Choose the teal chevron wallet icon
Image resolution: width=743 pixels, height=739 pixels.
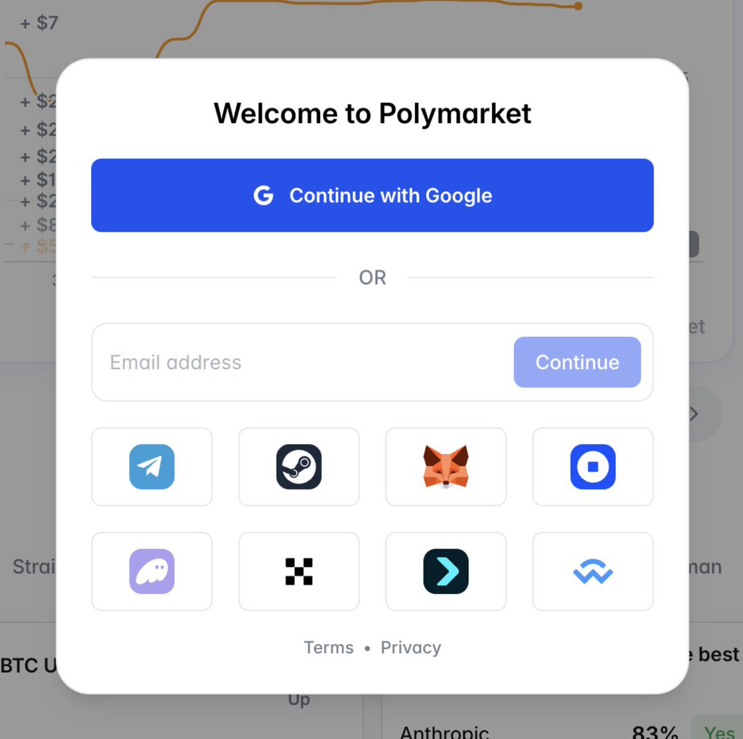click(446, 571)
